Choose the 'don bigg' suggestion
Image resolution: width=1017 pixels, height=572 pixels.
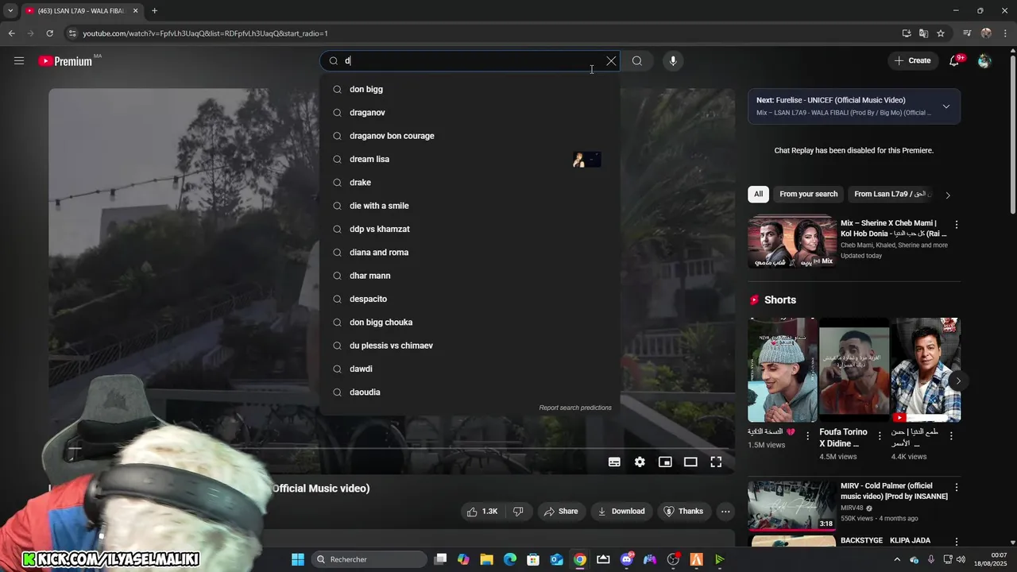470,89
